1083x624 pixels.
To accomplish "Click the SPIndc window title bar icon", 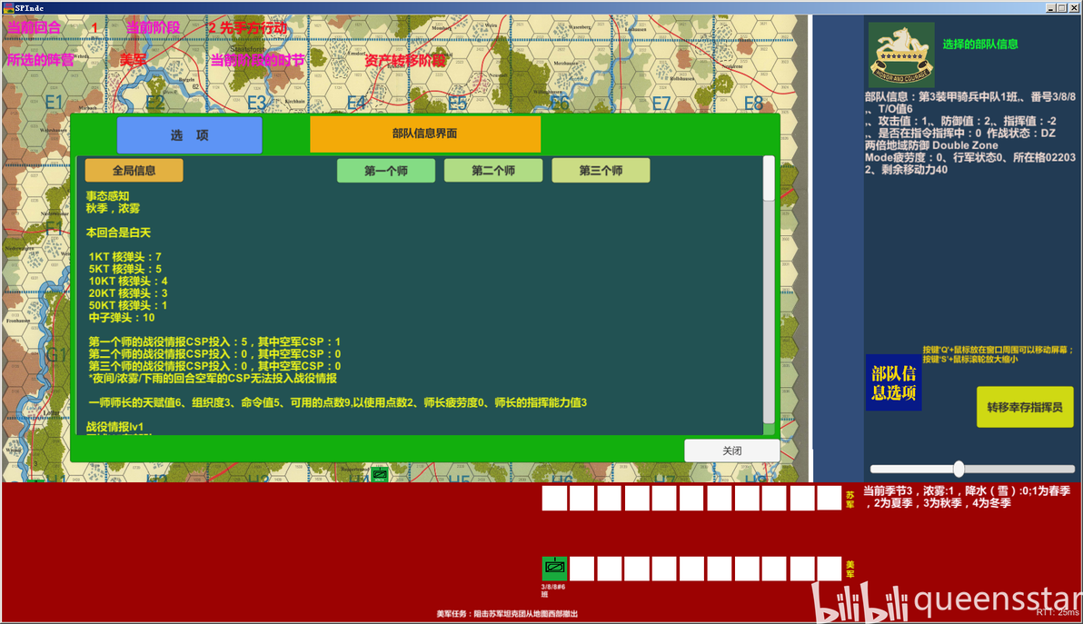I will [x=9, y=7].
